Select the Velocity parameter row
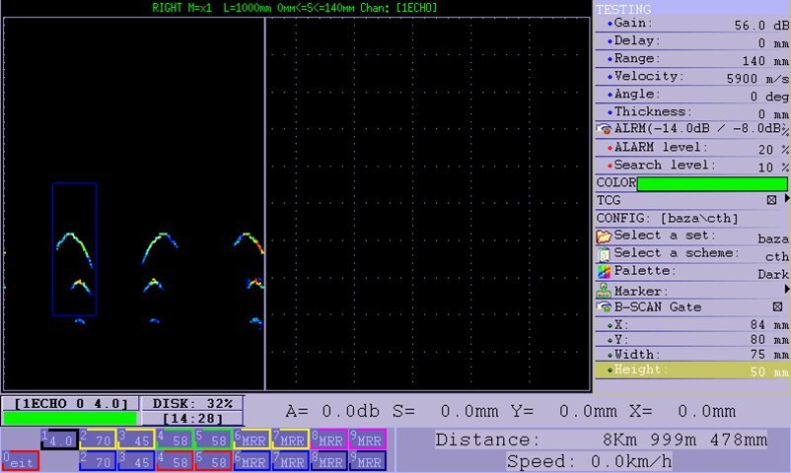 tap(691, 77)
